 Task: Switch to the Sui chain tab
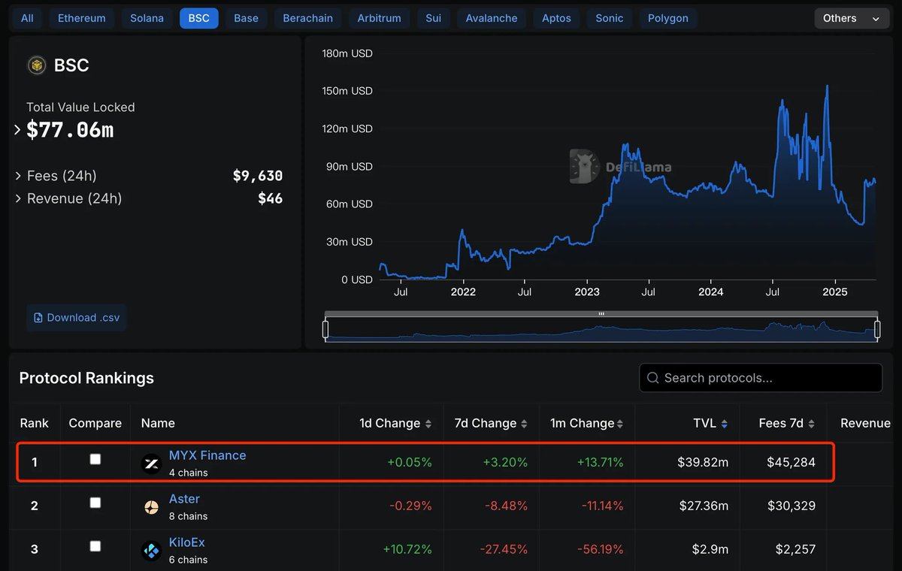pos(434,18)
